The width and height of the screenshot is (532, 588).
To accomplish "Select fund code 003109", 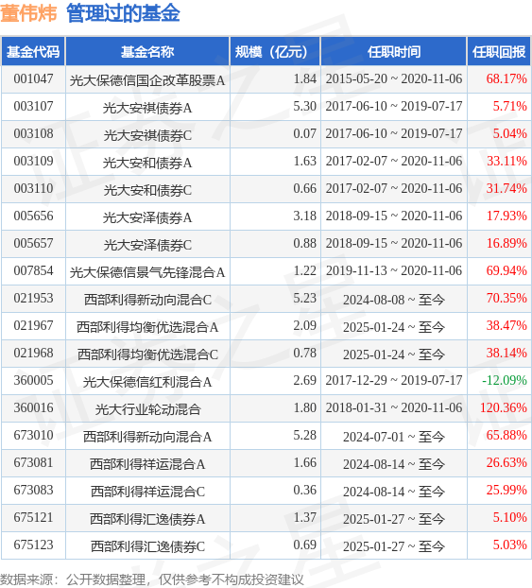I will click(x=33, y=162).
